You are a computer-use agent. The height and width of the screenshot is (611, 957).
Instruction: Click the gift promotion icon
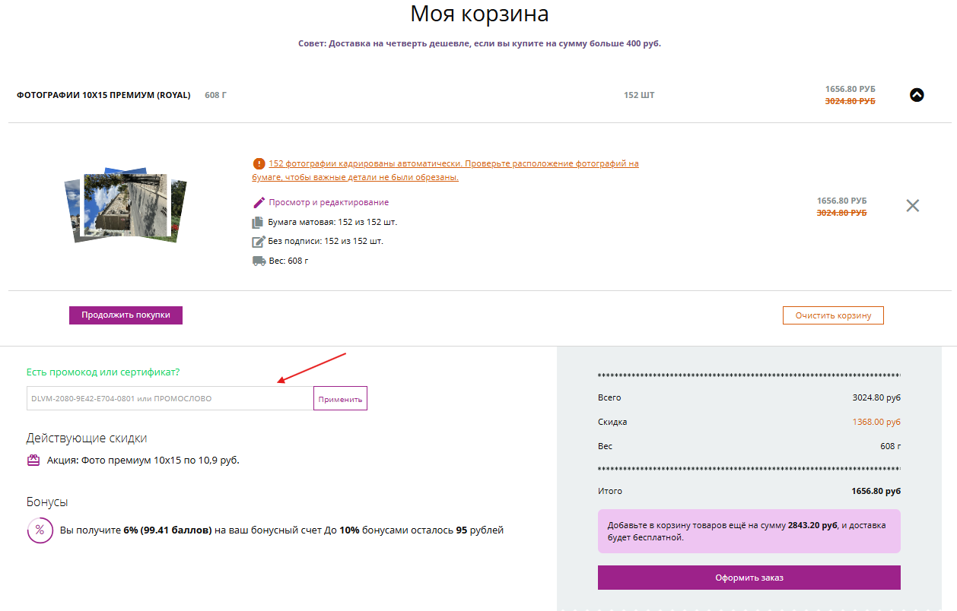tap(33, 460)
